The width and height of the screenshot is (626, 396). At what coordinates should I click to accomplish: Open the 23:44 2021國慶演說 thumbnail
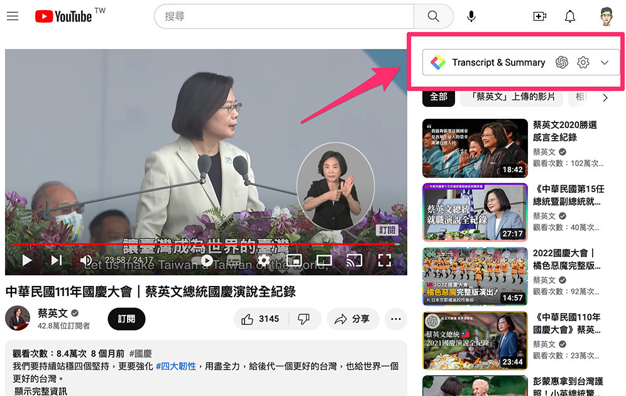[475, 341]
